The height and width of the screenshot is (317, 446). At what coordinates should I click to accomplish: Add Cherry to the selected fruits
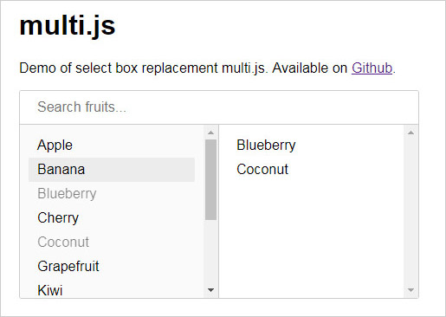click(112, 218)
